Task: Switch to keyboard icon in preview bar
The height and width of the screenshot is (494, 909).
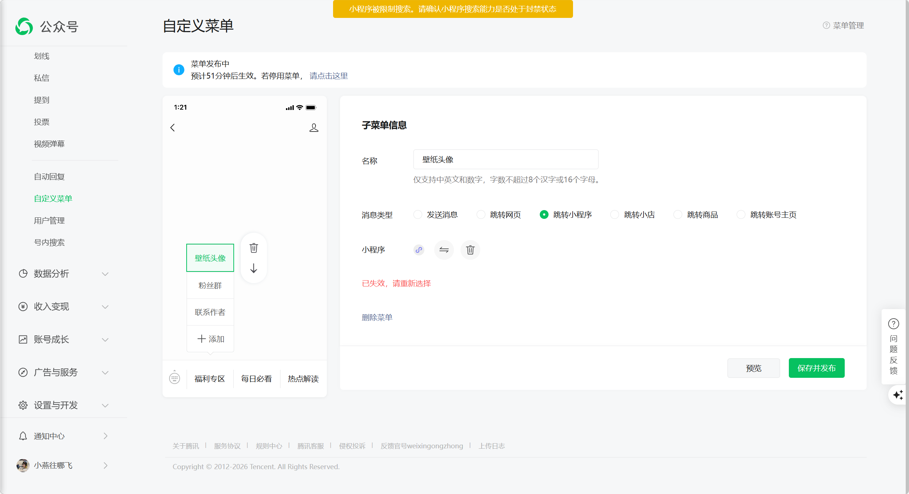Action: 175,378
